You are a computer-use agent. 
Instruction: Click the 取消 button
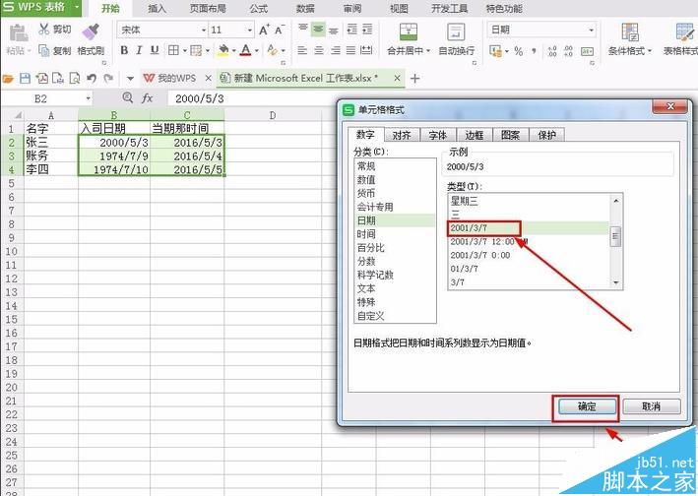tap(652, 406)
